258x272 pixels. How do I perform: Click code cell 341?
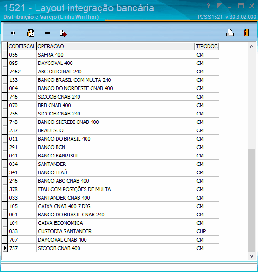[22, 172]
